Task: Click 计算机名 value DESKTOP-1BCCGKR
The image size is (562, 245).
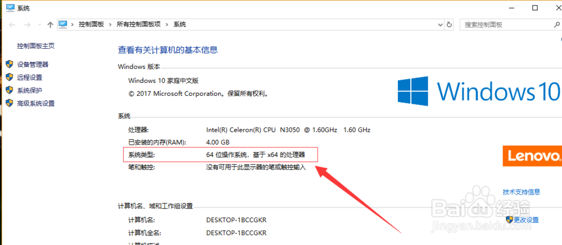Action: click(236, 220)
